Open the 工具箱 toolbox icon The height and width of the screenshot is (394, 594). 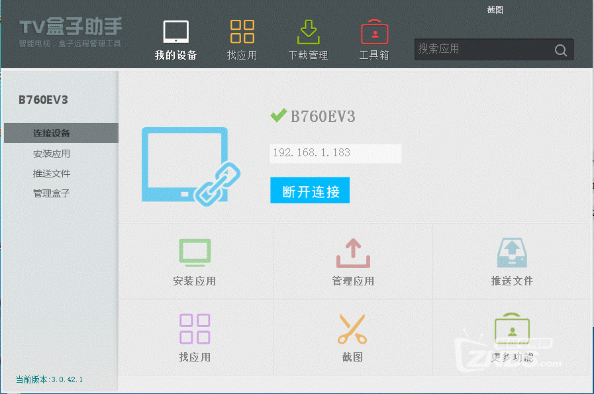[x=374, y=32]
